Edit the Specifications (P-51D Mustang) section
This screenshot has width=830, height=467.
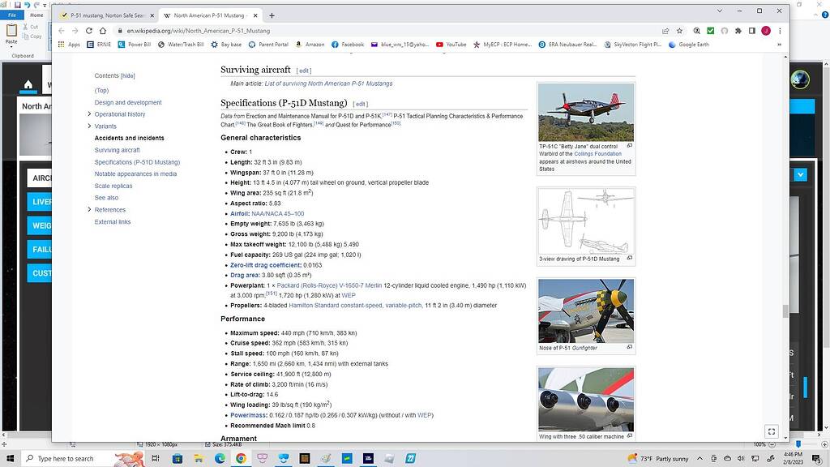361,104
